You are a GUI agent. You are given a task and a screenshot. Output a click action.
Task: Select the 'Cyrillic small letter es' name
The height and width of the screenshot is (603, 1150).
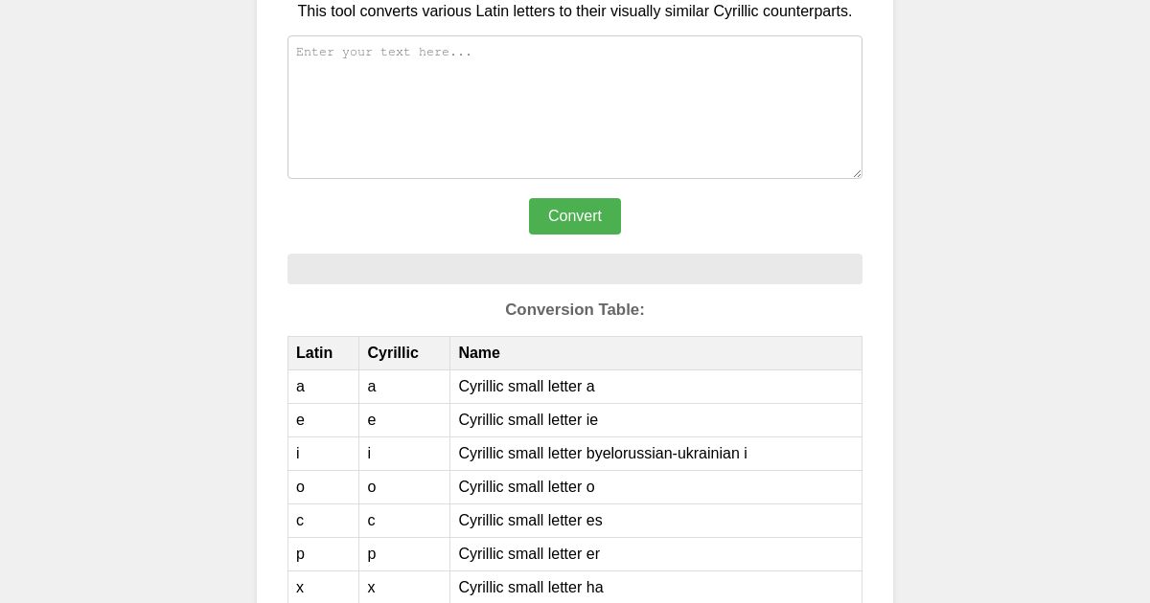[x=530, y=521]
